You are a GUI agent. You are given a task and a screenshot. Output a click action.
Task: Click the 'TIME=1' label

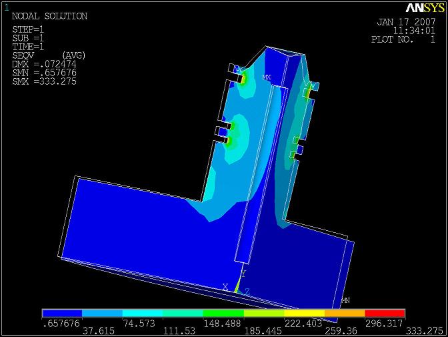click(28, 47)
